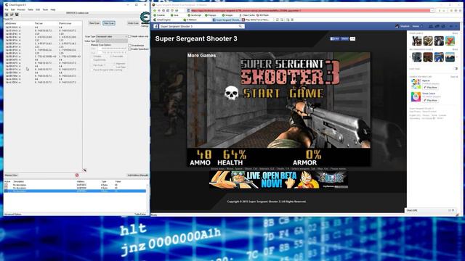Open the Facebook account menu arrow
The height and width of the screenshot is (261, 465).
tap(456, 26)
